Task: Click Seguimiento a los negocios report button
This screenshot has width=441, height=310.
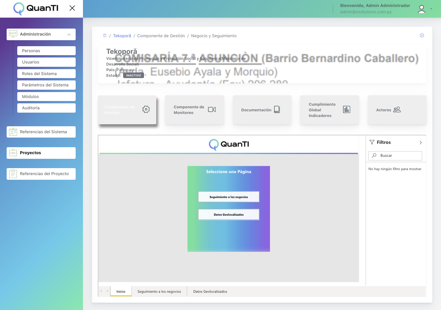Action: pyautogui.click(x=229, y=197)
